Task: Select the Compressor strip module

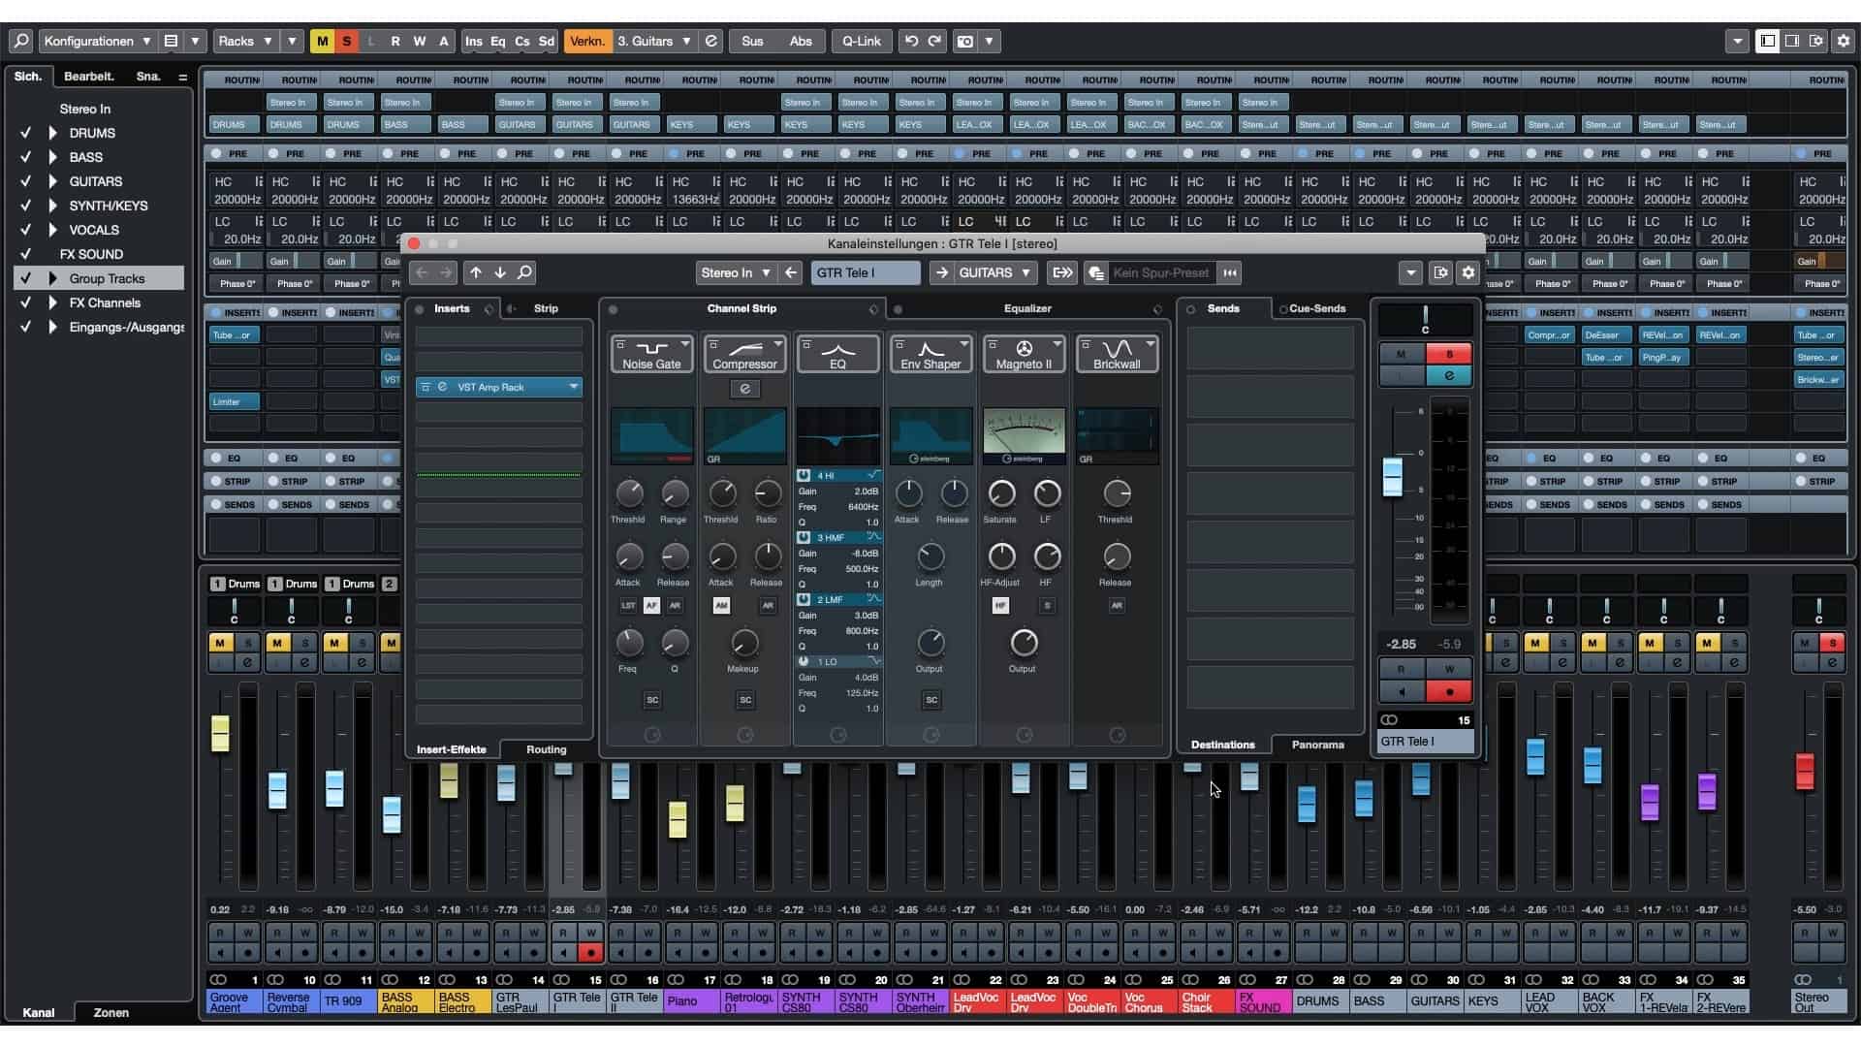Action: click(744, 354)
